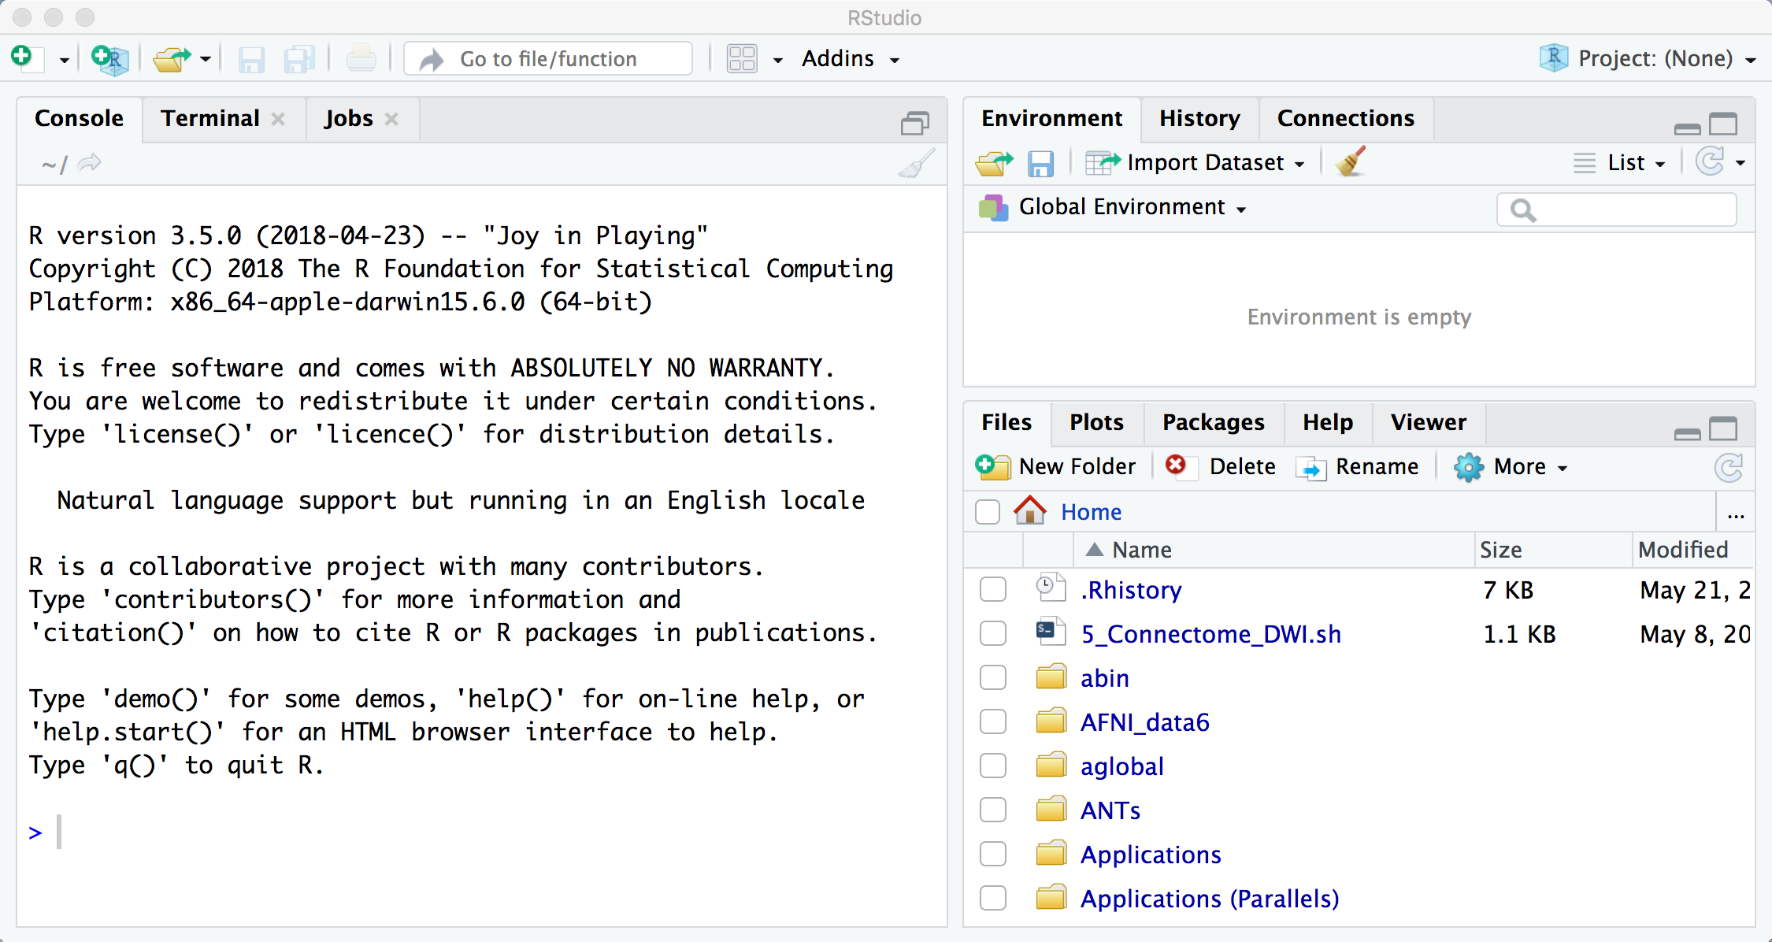Open the Help tab
Screen dimensions: 1772x942
pyautogui.click(x=1328, y=423)
